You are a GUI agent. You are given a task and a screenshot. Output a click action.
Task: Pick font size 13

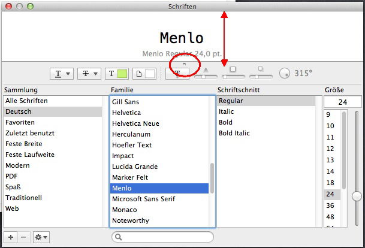[333, 160]
